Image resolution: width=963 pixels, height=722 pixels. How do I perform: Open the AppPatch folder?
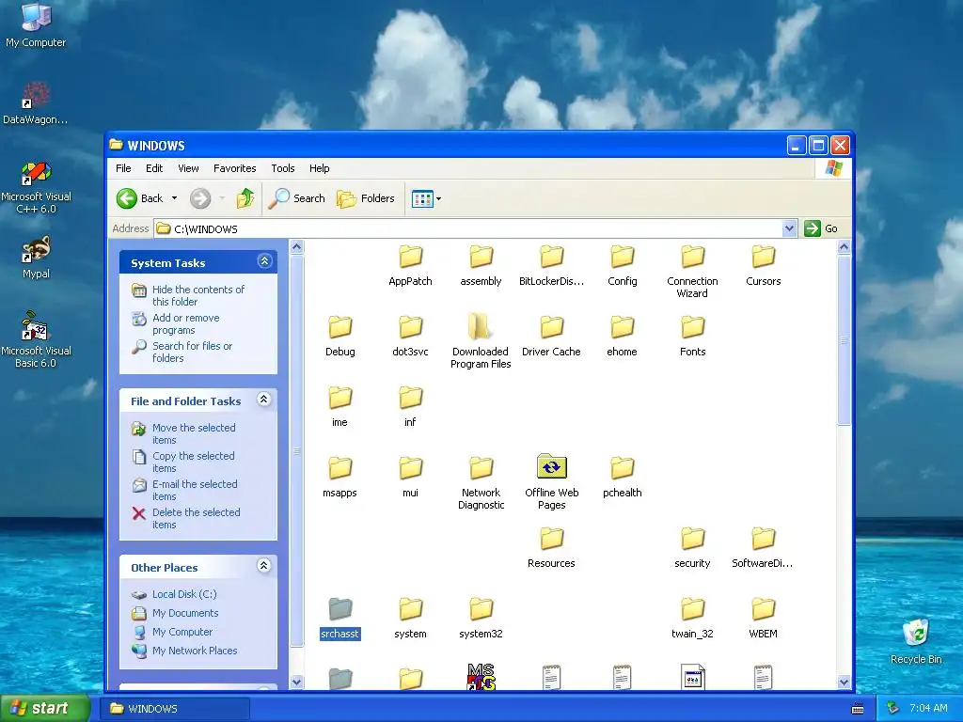(410, 265)
